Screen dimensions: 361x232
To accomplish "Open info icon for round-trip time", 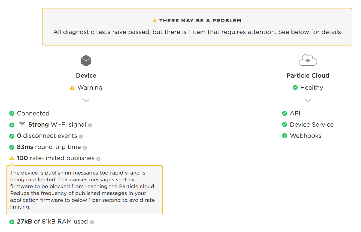I will tap(85, 148).
